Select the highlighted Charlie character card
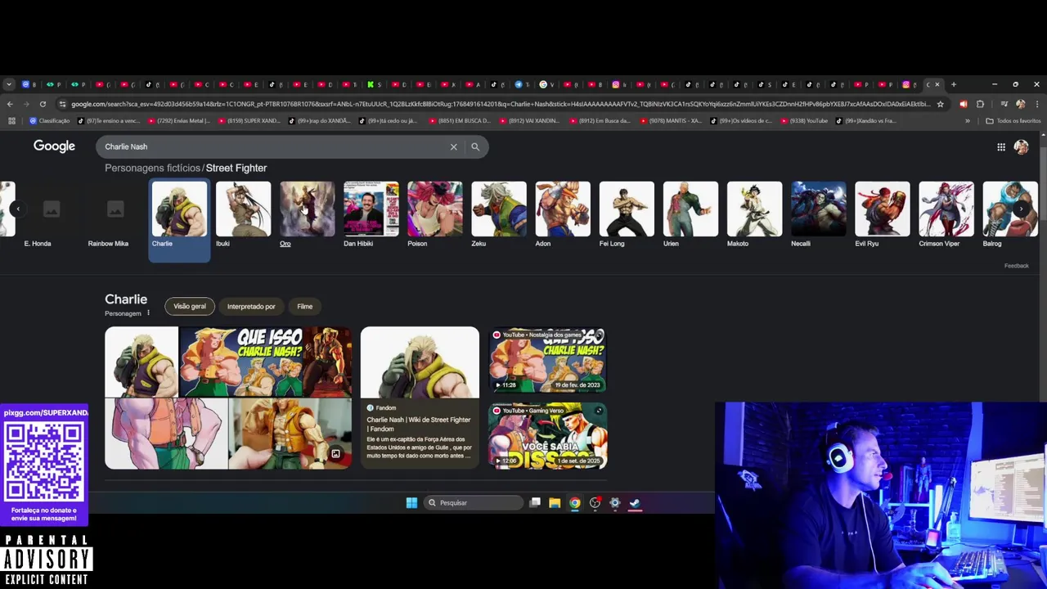Screen dimensions: 1047x589 [x=179, y=219]
